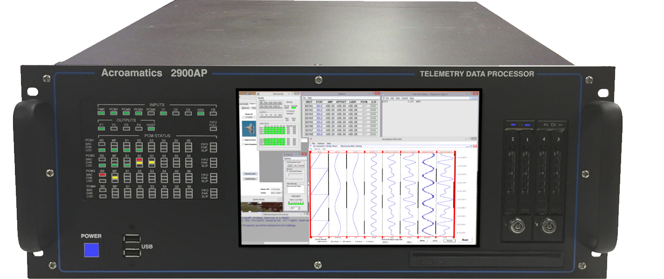Viewport: 664px width, 279px height.
Task: Click the Print button in Strip Chart
Action: coord(422,240)
